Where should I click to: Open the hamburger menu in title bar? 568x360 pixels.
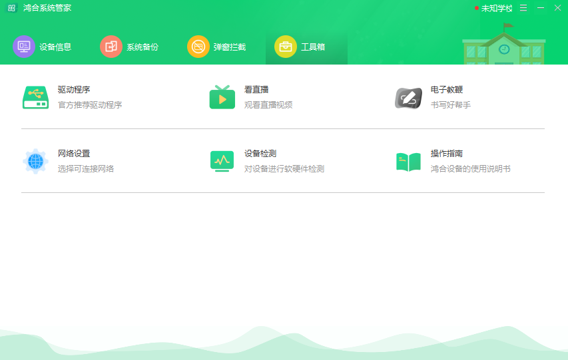523,8
